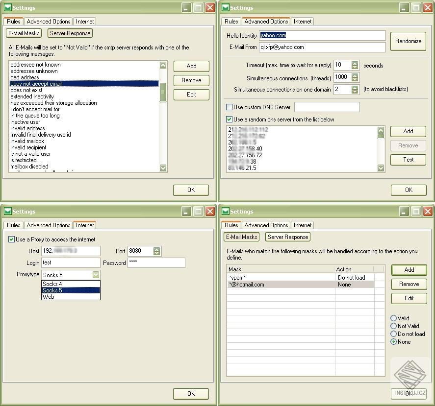Click Randomize to generate a new identity
This screenshot has height=406, width=435.
(408, 41)
